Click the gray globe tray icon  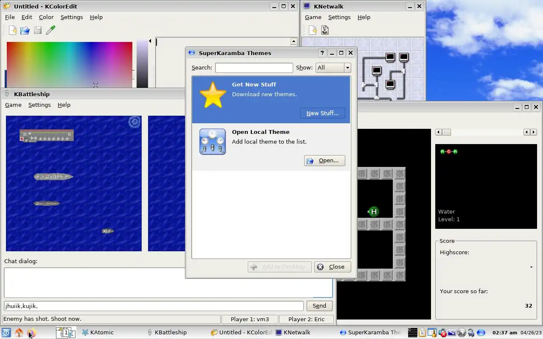(x=462, y=333)
